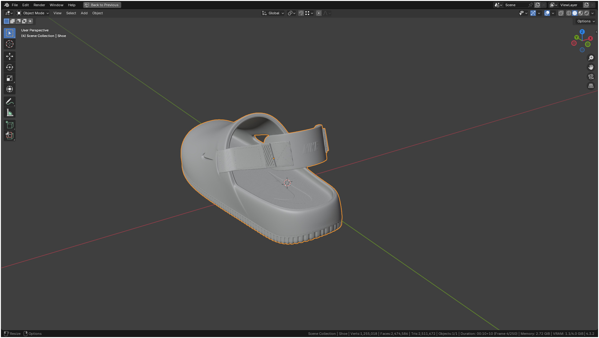Image resolution: width=599 pixels, height=338 pixels.
Task: Switch to Wireframe shading
Action: [569, 13]
